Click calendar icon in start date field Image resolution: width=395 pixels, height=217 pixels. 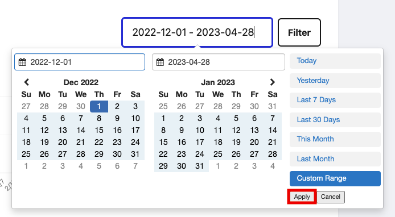(x=22, y=62)
